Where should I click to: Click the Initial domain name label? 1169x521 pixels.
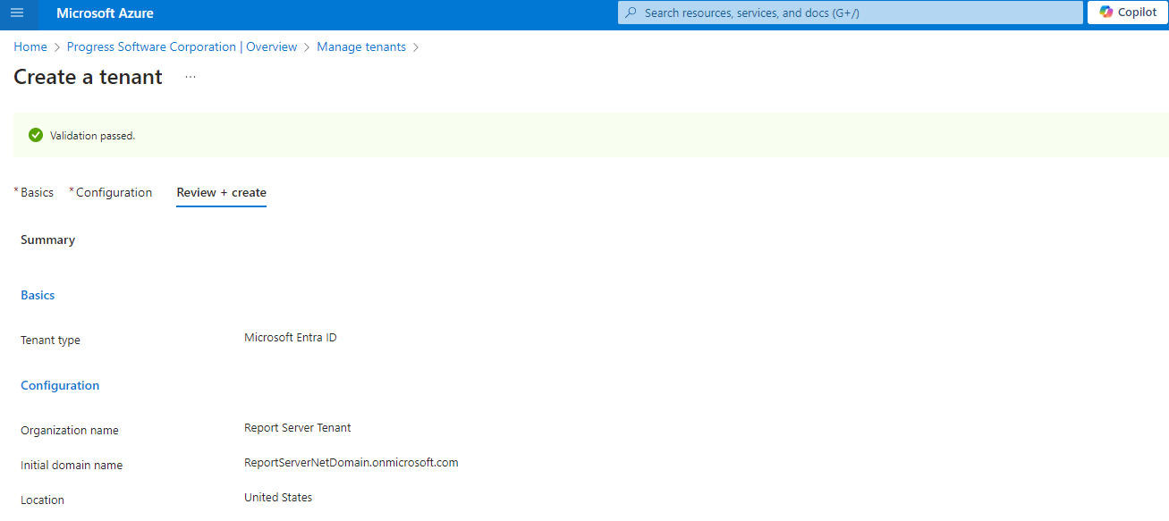[x=72, y=466]
